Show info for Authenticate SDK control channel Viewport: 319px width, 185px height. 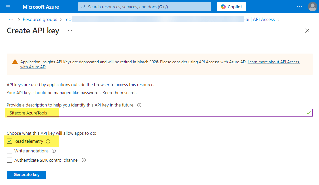[84, 160]
